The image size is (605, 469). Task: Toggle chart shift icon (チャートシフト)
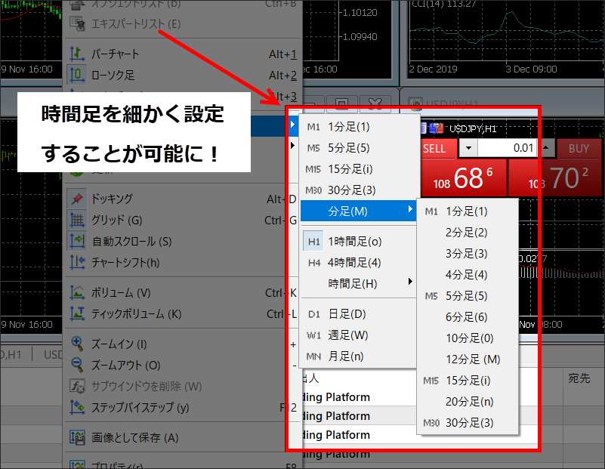[77, 262]
